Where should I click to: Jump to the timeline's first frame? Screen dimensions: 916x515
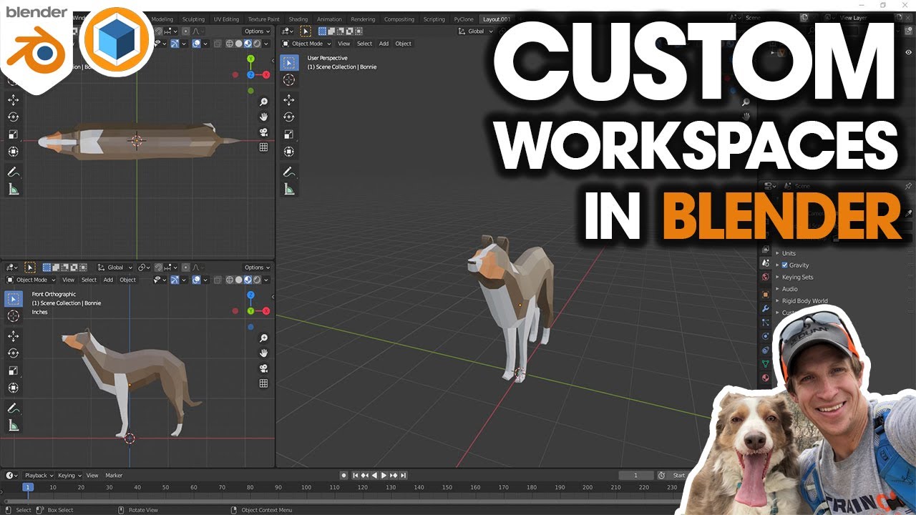point(355,475)
